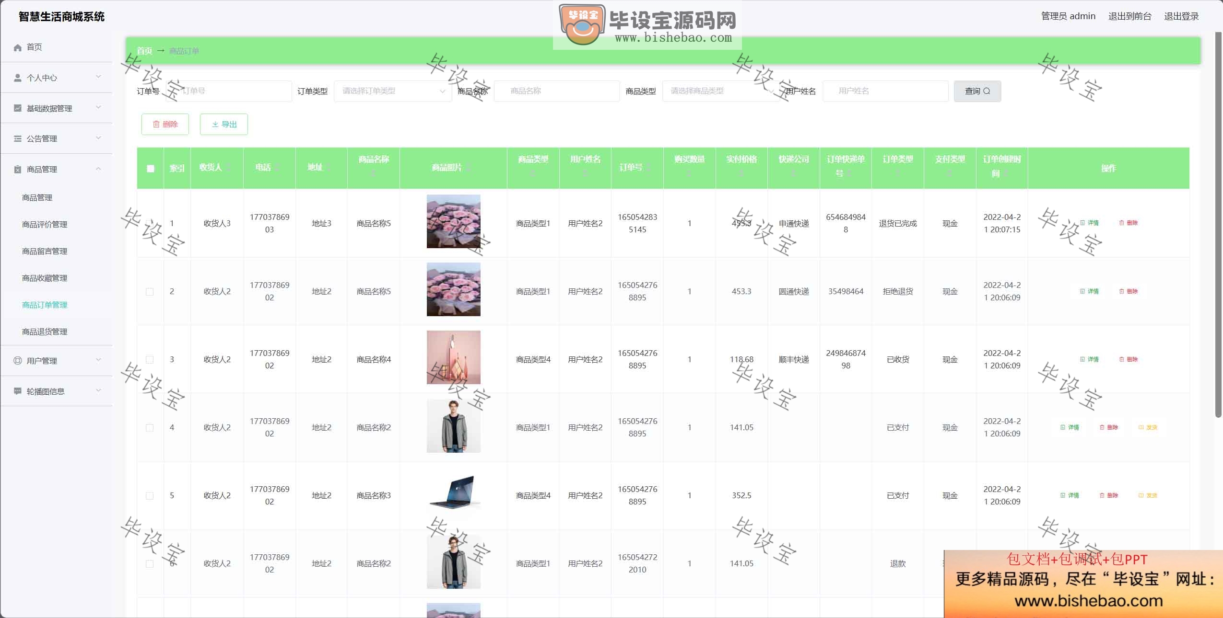Check the checkbox for row 6 (退款 order)

[150, 564]
